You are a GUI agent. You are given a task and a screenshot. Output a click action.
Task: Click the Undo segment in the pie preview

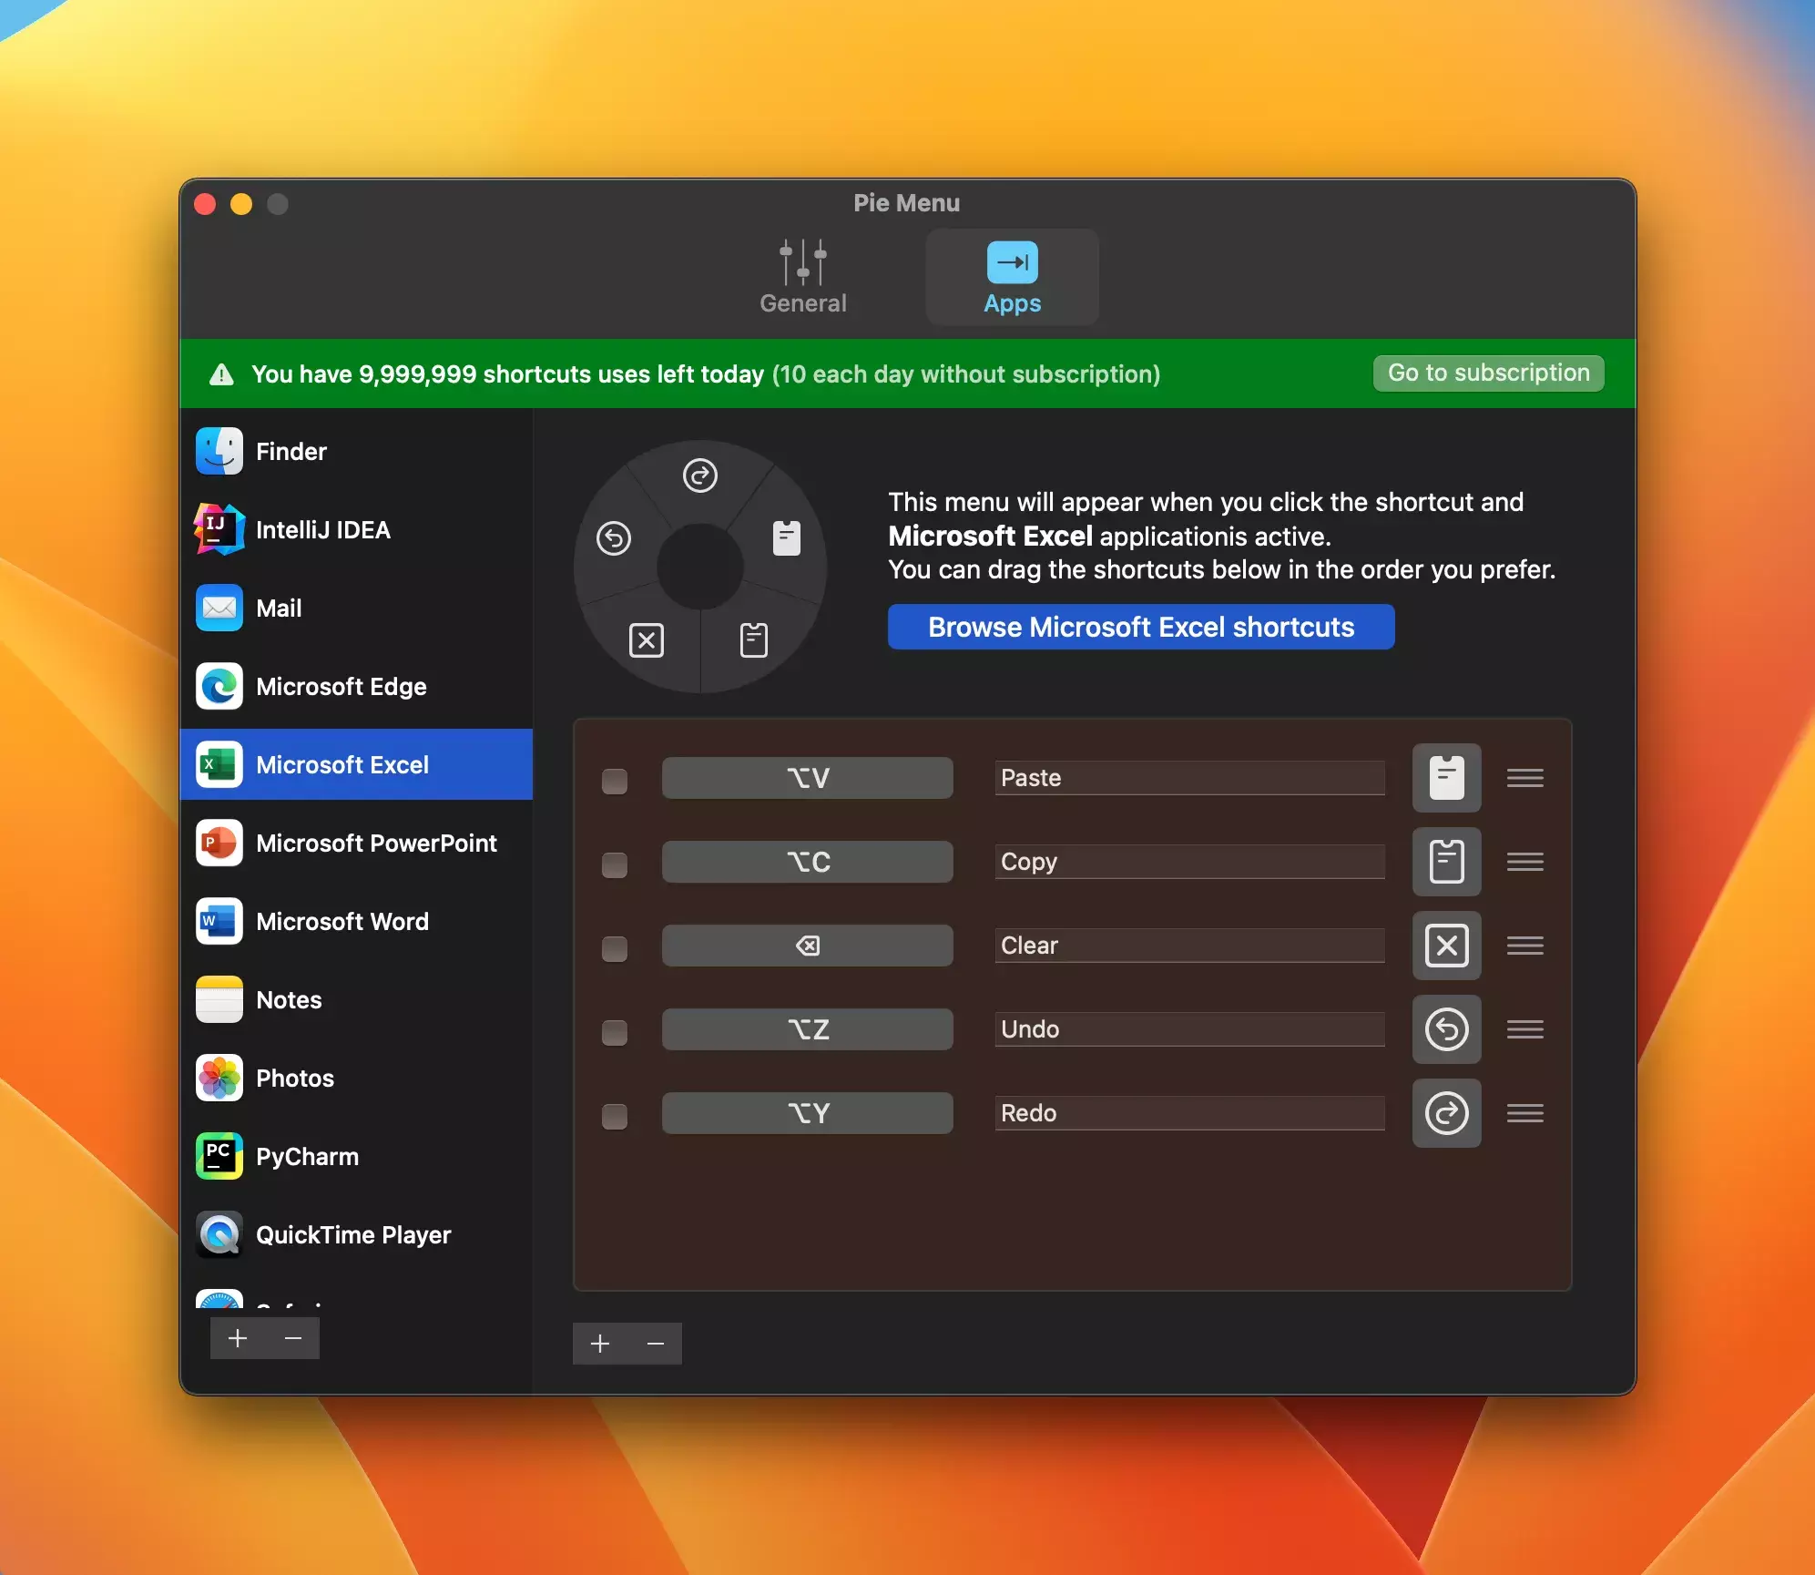coord(614,538)
